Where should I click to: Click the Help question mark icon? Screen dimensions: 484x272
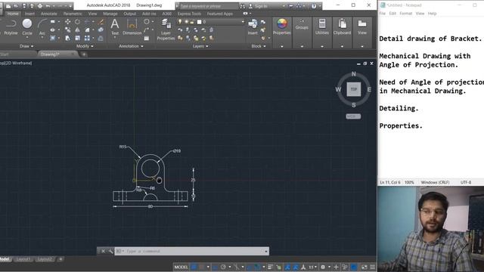coord(314,6)
